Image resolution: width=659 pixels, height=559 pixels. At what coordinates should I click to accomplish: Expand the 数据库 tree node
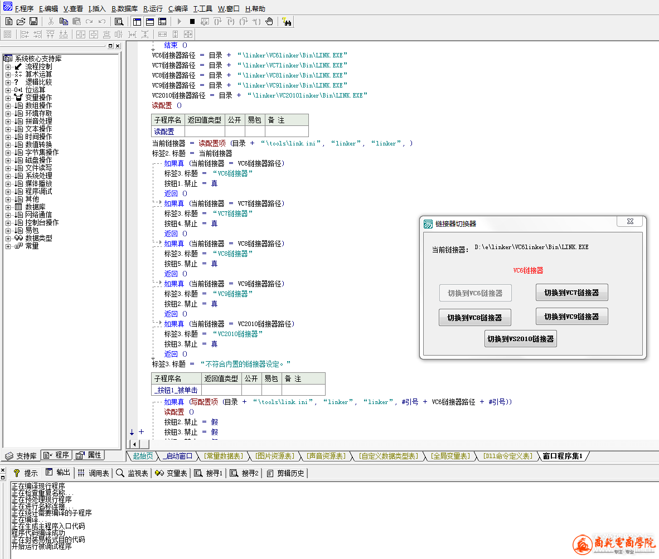(8, 207)
